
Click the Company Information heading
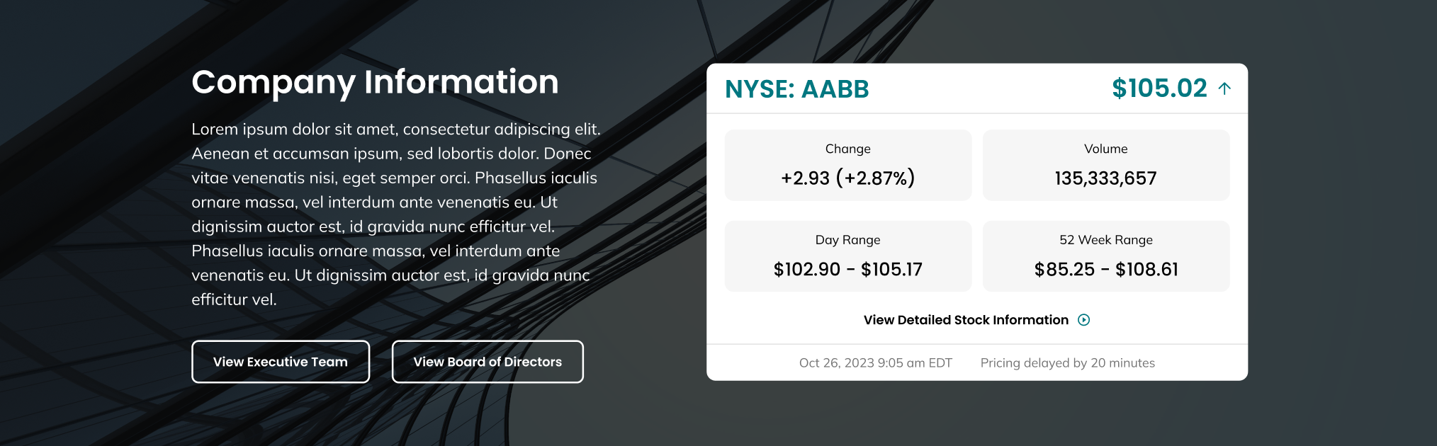pyautogui.click(x=375, y=82)
